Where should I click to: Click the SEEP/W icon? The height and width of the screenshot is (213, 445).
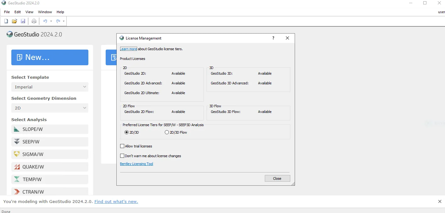[x=17, y=142]
